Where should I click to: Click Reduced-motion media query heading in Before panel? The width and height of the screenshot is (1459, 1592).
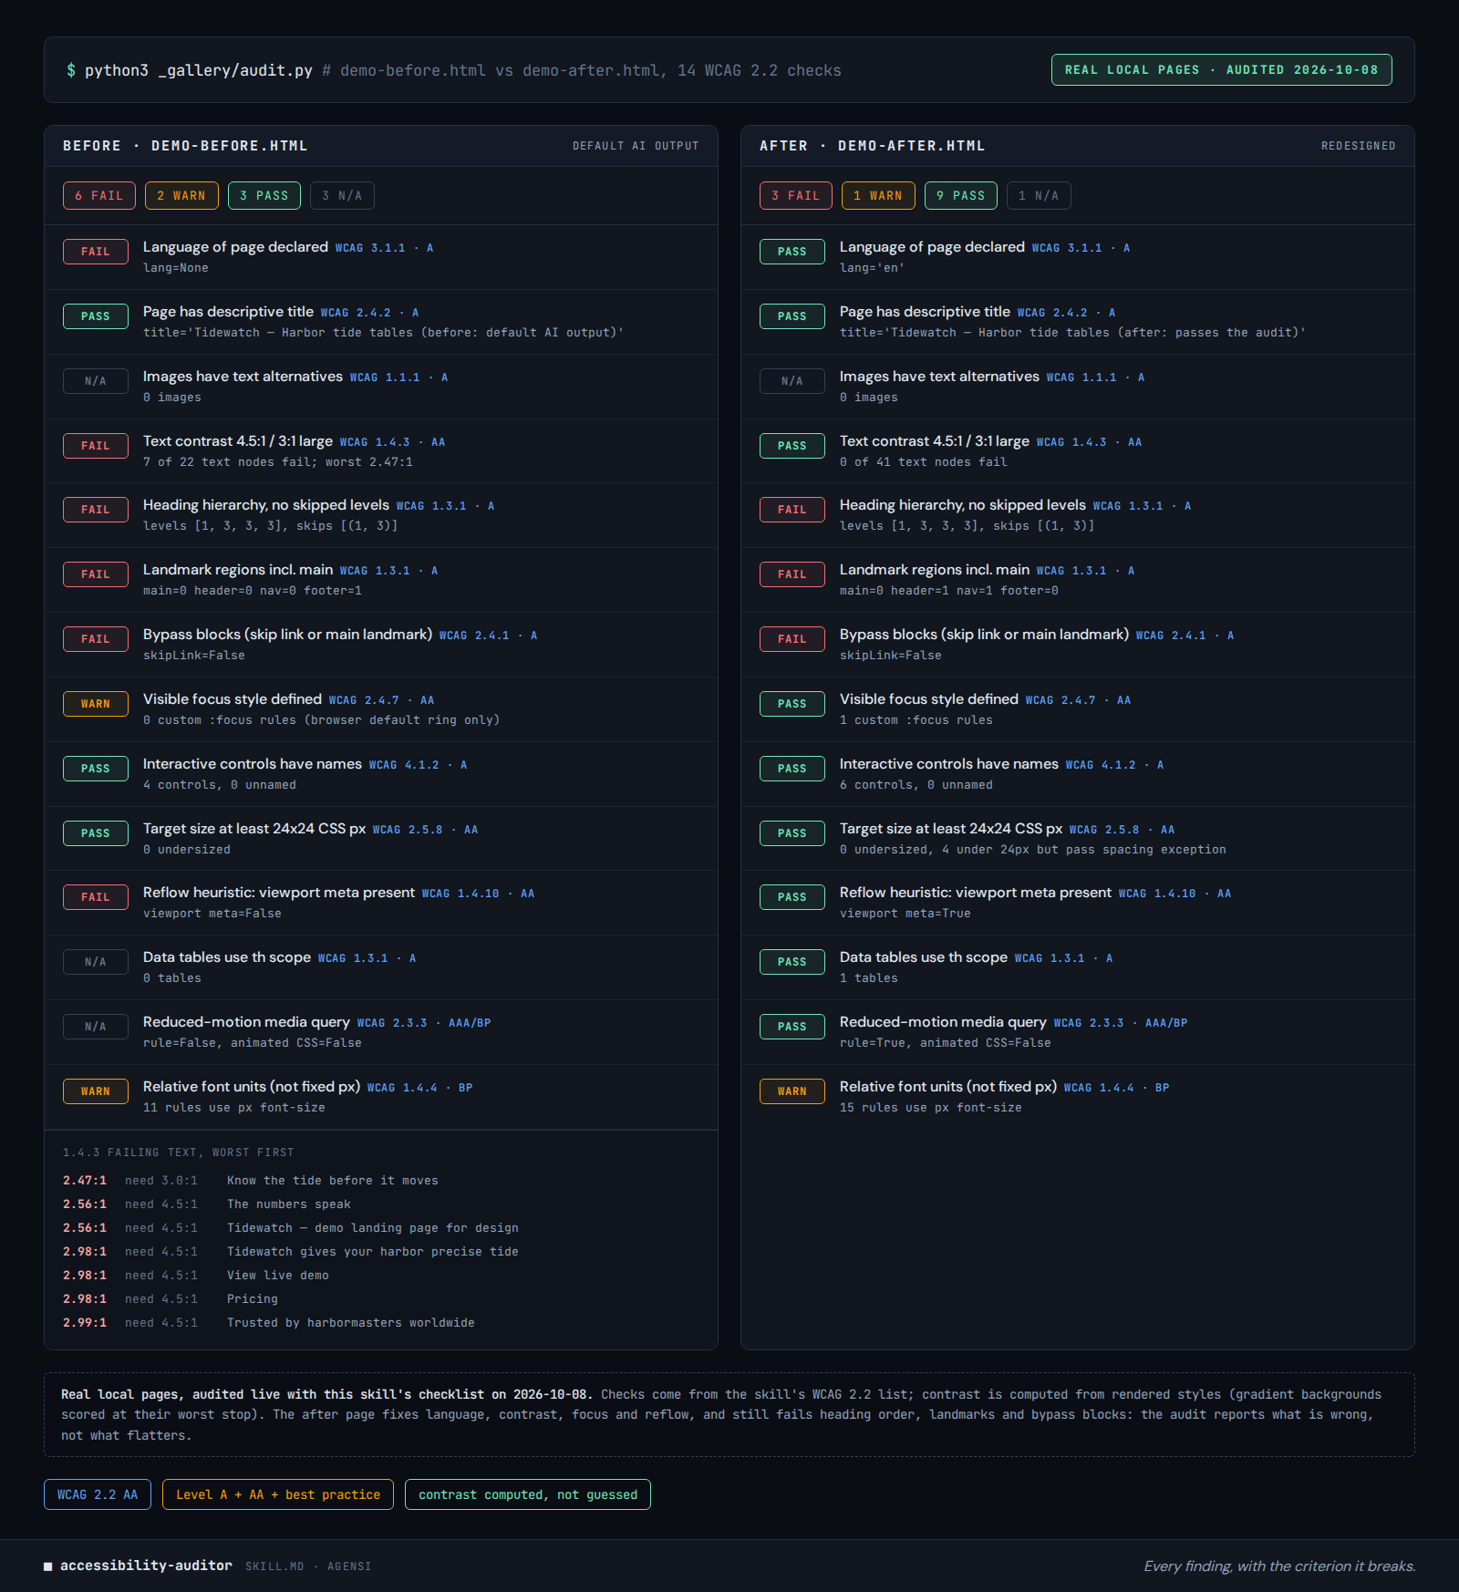tap(246, 1022)
